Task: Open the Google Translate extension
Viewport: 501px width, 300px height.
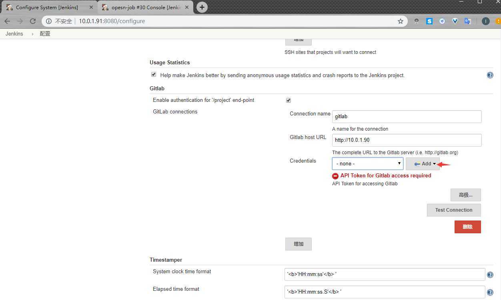Action: tap(467, 21)
